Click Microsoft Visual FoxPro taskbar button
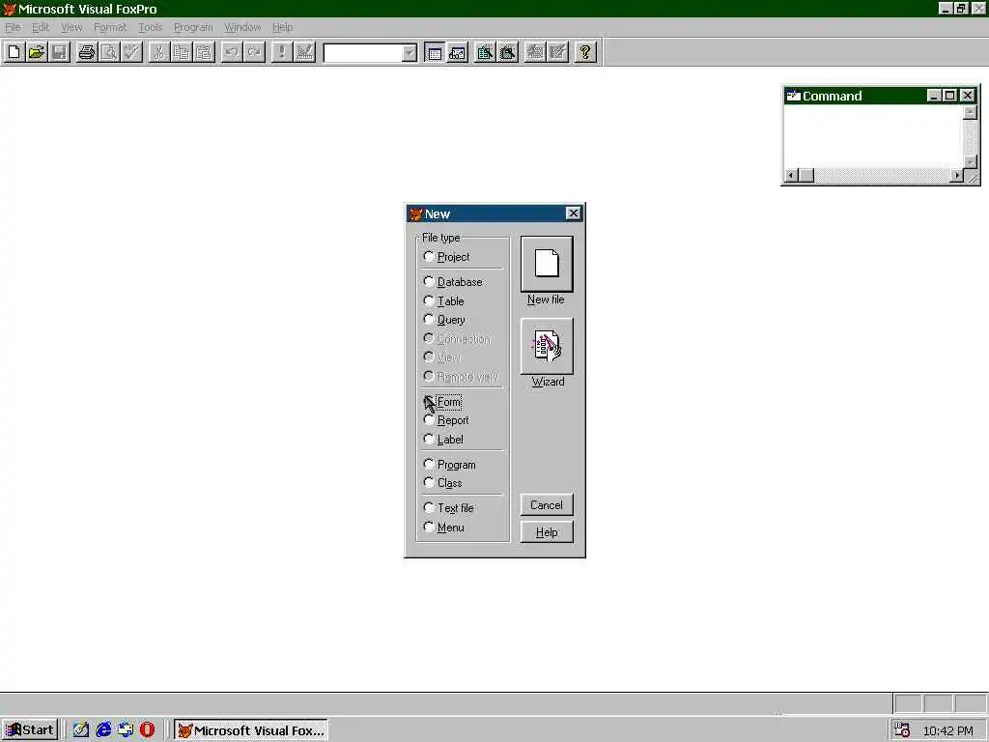 coord(251,730)
